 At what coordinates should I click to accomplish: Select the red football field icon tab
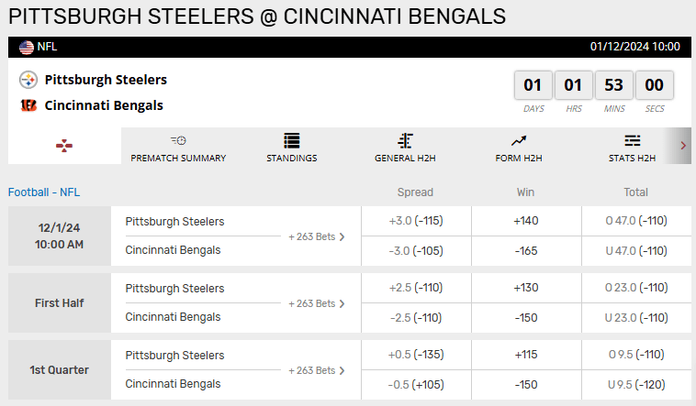[63, 146]
